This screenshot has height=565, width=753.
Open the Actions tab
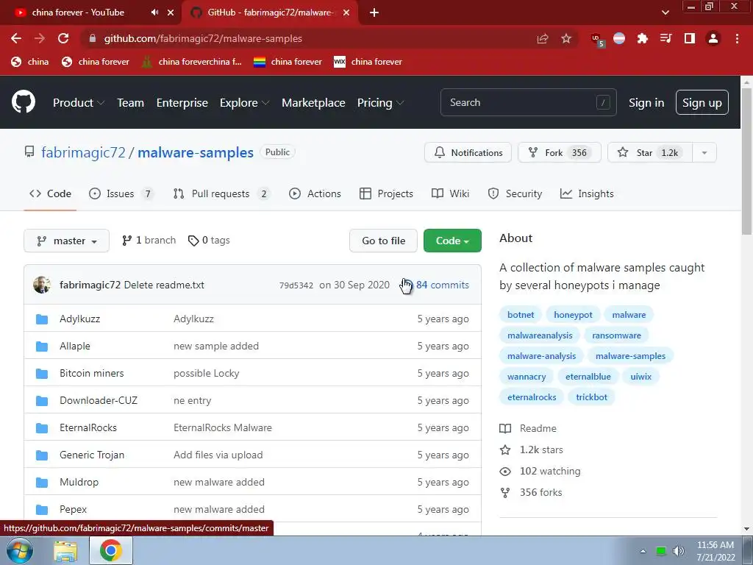click(315, 193)
